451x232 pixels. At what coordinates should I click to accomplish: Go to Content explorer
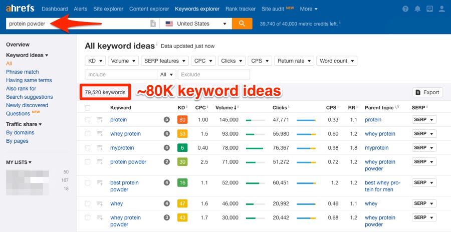pos(149,9)
